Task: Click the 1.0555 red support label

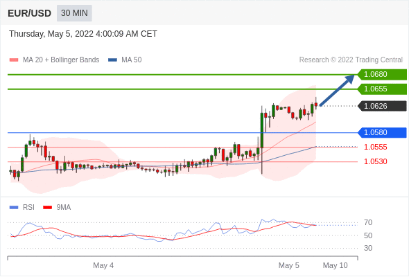Action: tap(375, 147)
